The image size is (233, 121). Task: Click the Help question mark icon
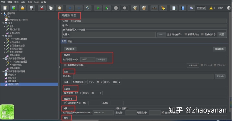183,8
